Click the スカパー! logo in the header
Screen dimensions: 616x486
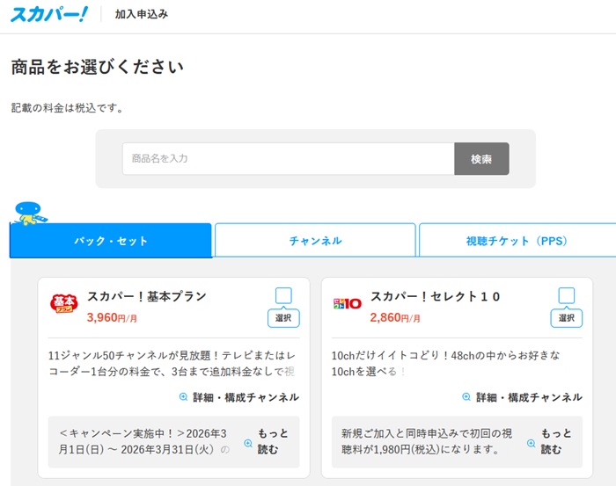coord(49,14)
